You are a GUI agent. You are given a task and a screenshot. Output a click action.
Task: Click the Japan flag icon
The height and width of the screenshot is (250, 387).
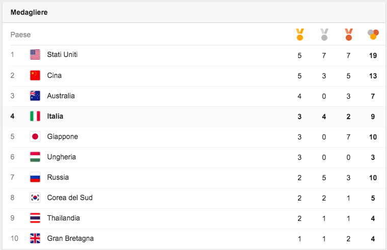35,136
